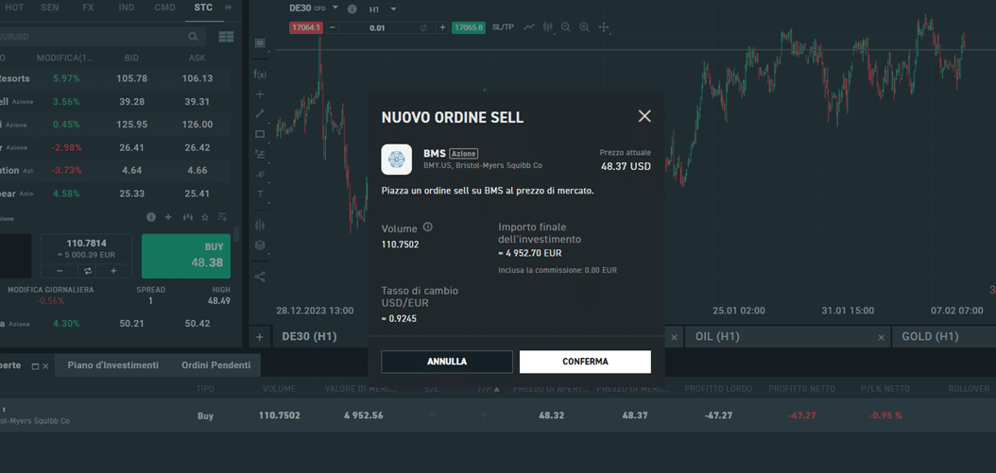996x473 pixels.
Task: Add instrument to list icon
Action: (x=222, y=217)
